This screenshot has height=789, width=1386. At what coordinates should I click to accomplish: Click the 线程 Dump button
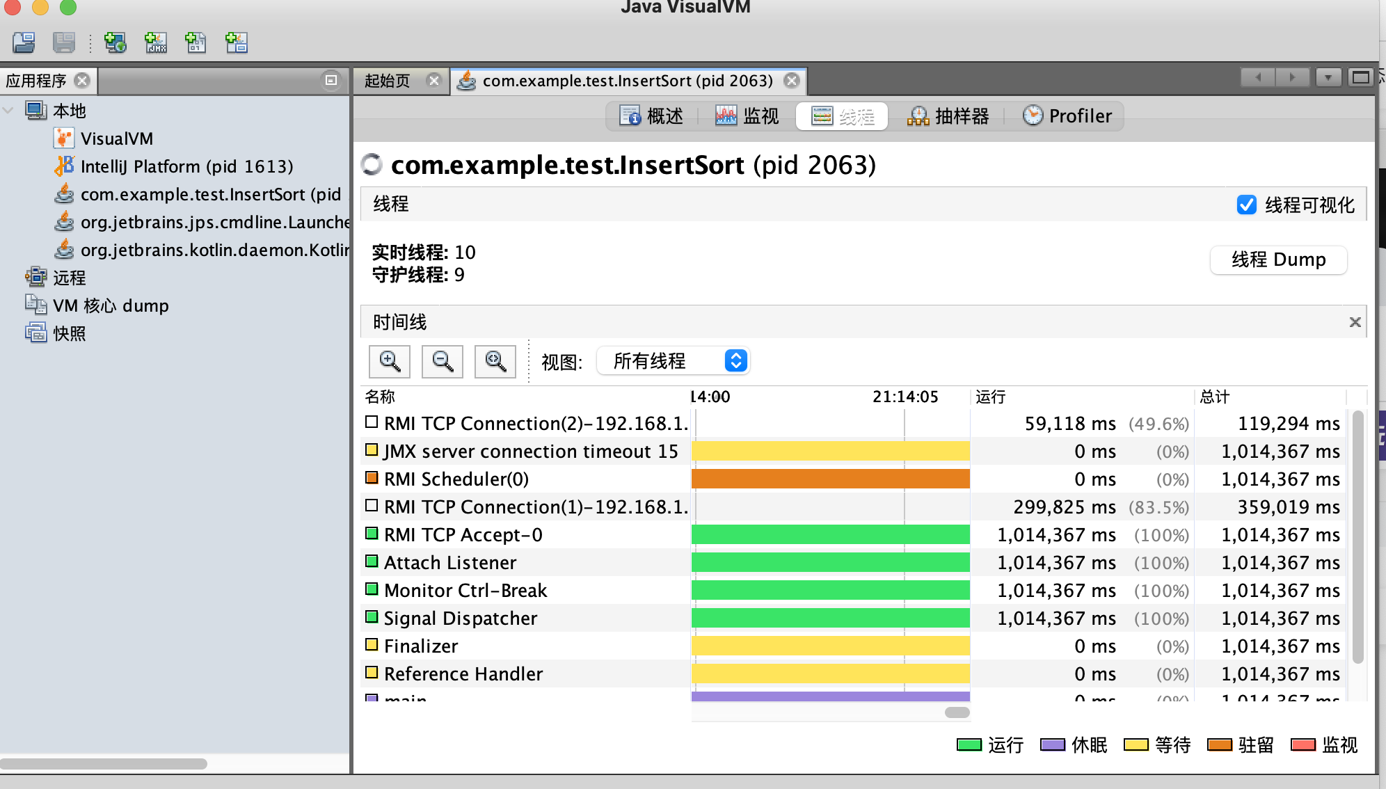(x=1277, y=260)
